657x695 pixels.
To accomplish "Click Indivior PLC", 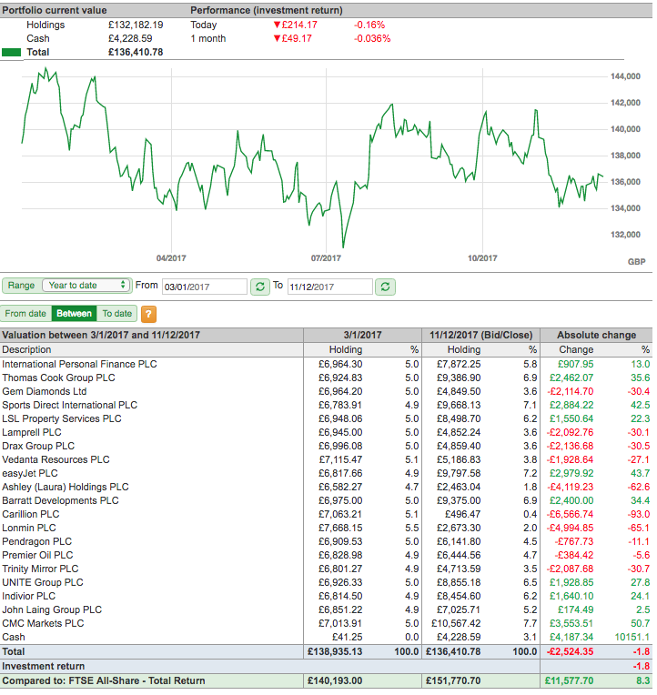I will pyautogui.click(x=29, y=596).
